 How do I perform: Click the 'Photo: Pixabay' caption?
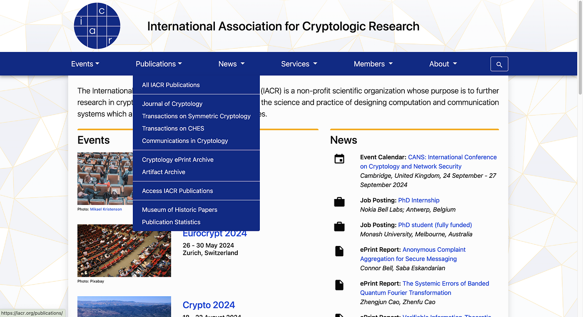pyautogui.click(x=91, y=281)
